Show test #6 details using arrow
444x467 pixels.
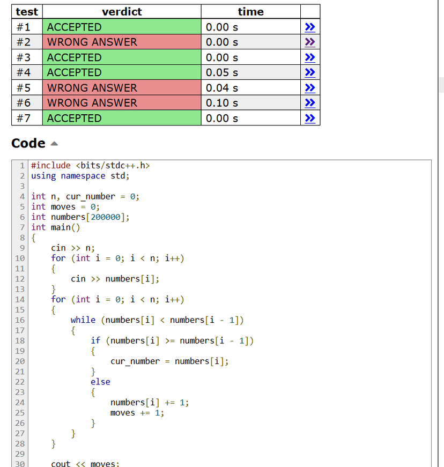click(309, 103)
